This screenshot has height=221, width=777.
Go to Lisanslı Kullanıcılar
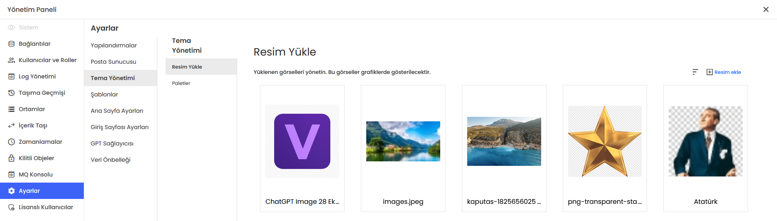point(46,207)
